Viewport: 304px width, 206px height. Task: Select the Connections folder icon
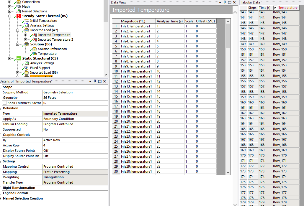point(19,2)
